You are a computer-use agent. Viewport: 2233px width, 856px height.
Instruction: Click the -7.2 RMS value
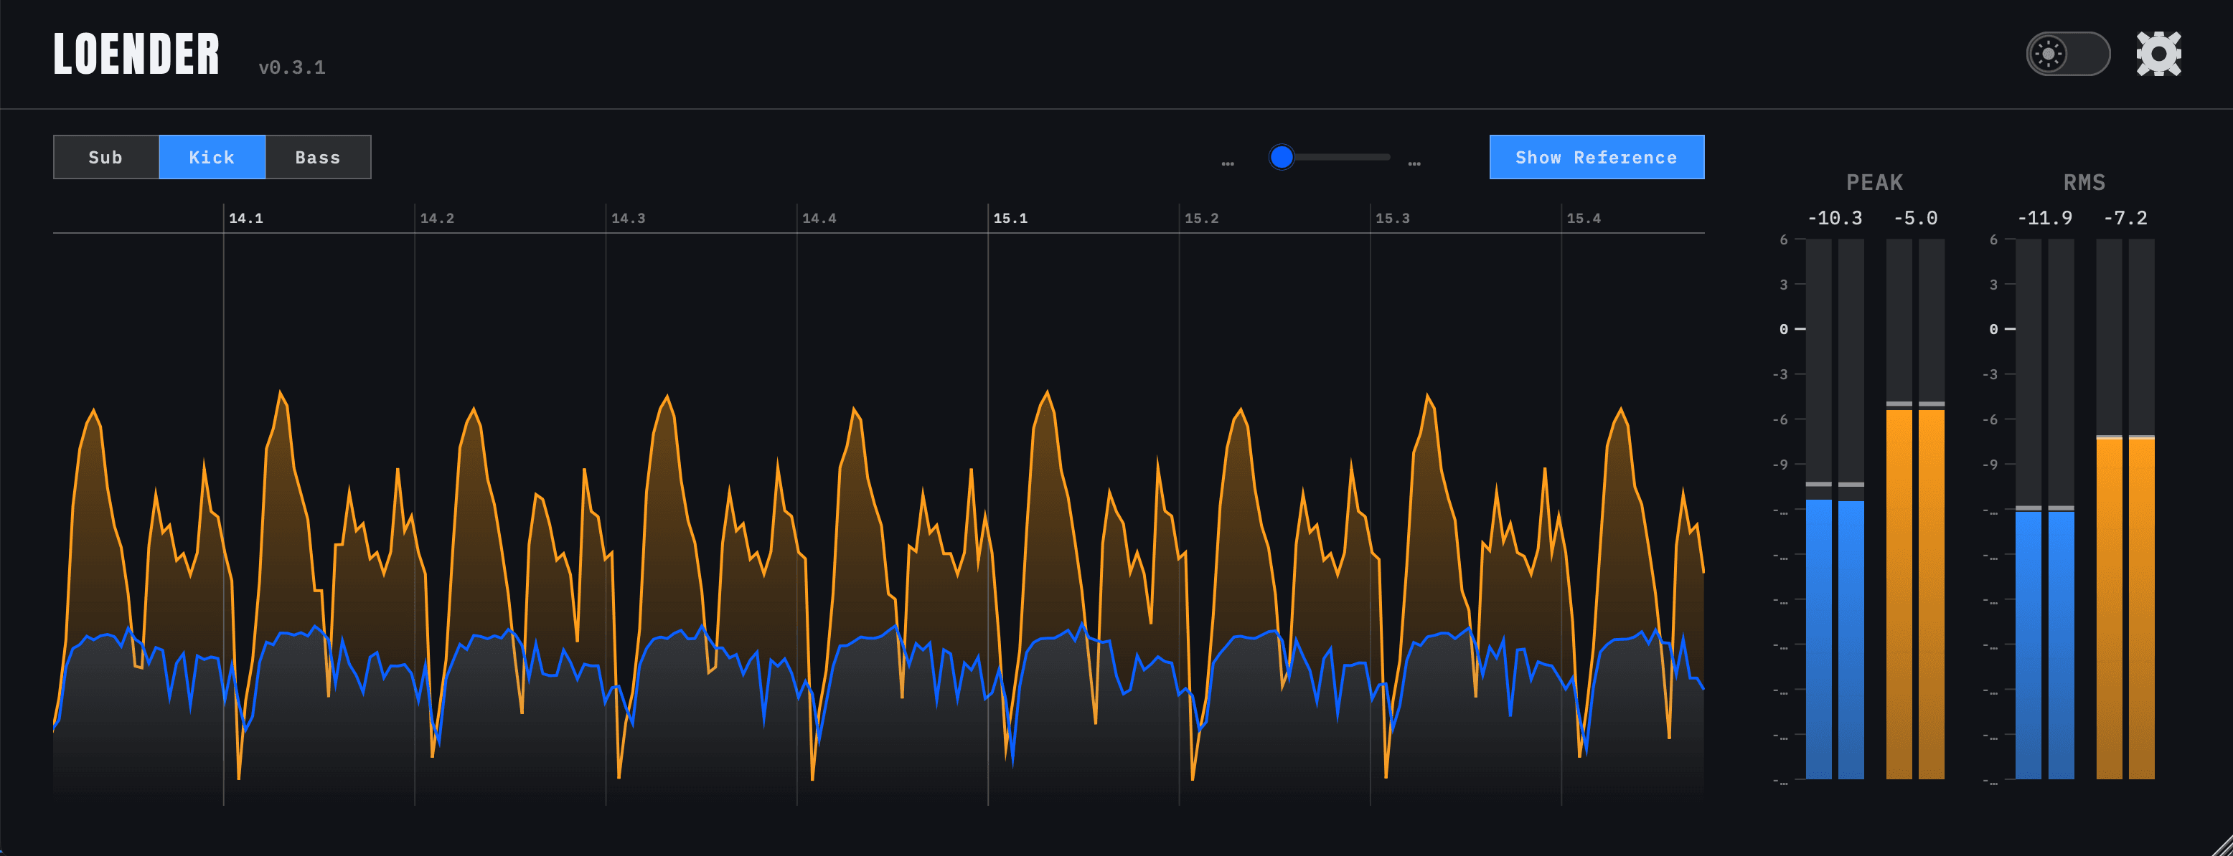coord(2125,219)
